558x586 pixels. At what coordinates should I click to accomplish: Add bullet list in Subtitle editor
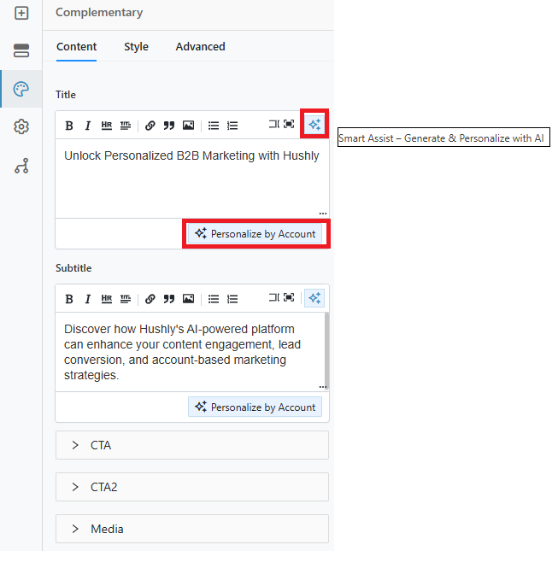214,299
